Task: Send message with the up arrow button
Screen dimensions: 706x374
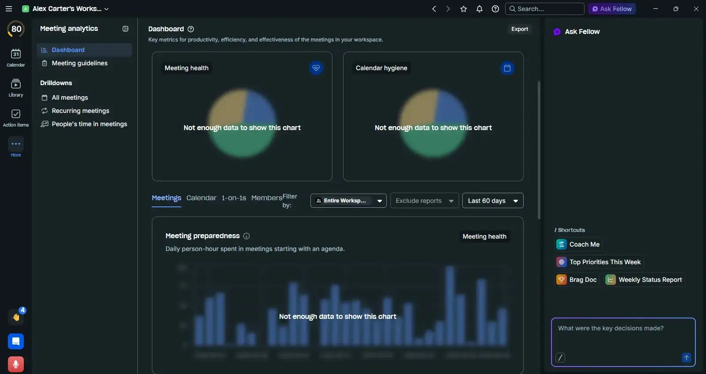Action: tap(687, 358)
